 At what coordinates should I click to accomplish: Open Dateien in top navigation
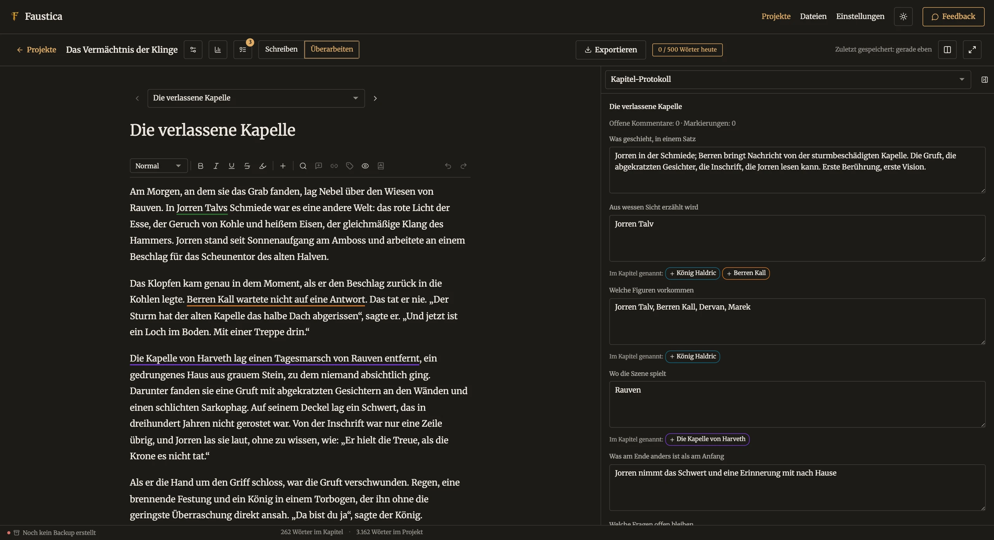813,16
